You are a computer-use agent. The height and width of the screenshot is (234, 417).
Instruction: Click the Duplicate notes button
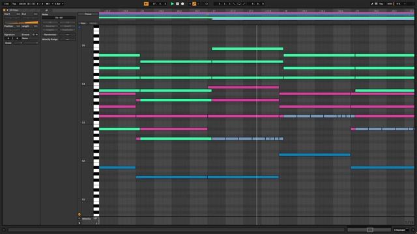(x=68, y=30)
